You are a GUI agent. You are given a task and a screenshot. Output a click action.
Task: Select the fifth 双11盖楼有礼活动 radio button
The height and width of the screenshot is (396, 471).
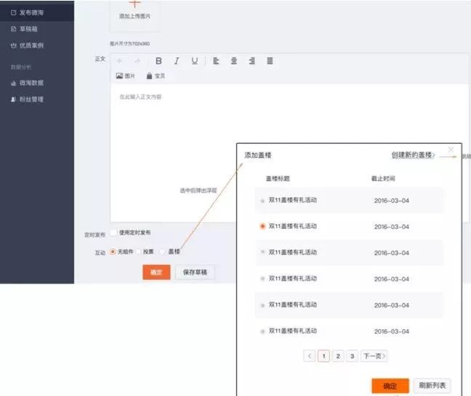[262, 305]
